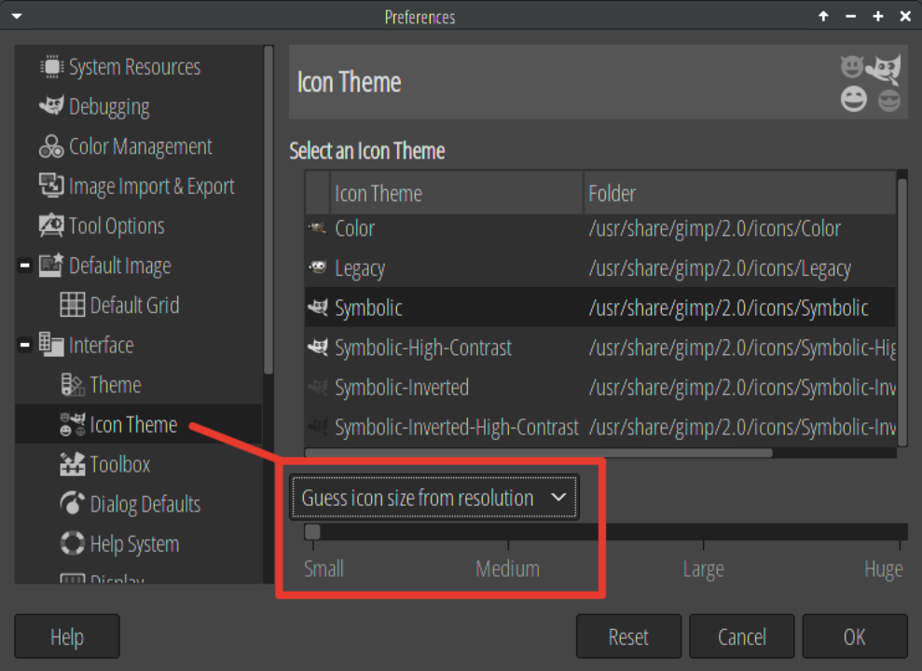The height and width of the screenshot is (671, 922).
Task: Click the Debugging icon in sidebar
Action: [x=51, y=106]
